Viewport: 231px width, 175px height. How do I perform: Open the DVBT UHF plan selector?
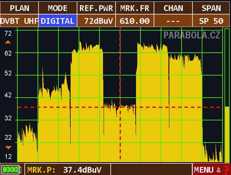[x=19, y=21]
